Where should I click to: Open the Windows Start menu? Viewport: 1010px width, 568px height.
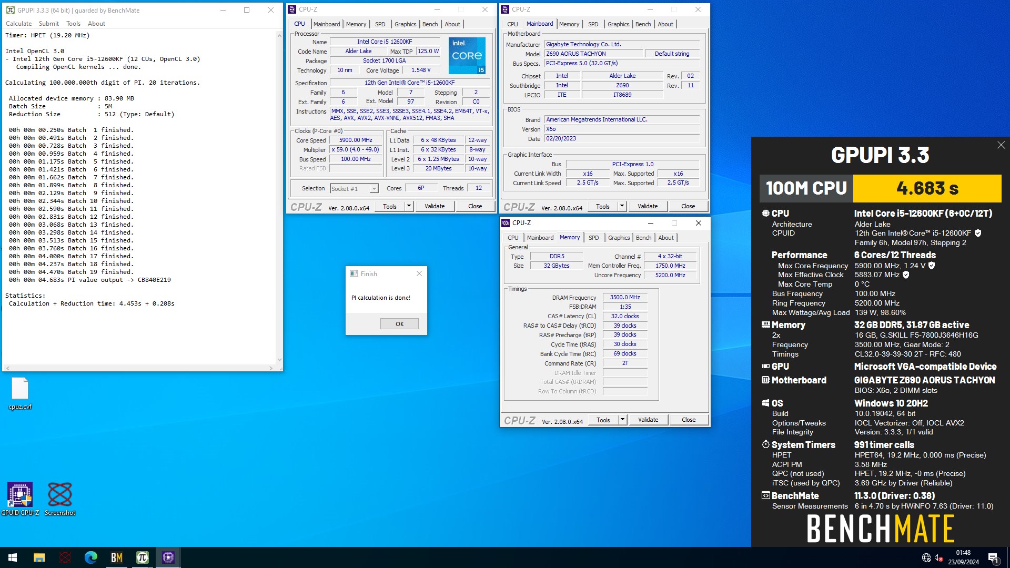pos(13,557)
